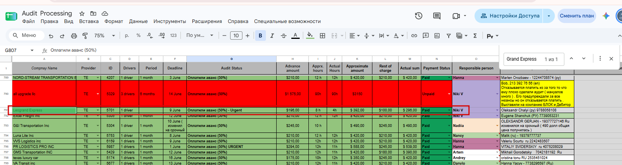
Task: Open the 123 number format menu
Action: (173, 36)
